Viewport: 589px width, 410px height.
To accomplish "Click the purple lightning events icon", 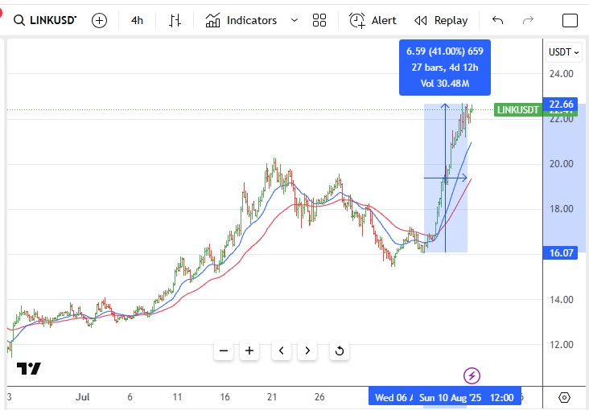I will tap(472, 375).
